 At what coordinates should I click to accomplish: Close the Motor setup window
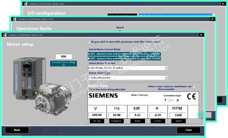tap(201, 35)
